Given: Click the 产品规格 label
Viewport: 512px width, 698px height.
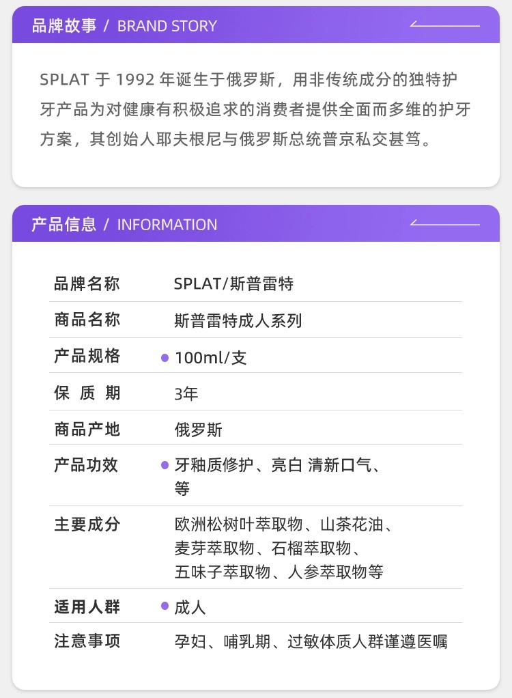Looking at the screenshot, I should point(87,356).
